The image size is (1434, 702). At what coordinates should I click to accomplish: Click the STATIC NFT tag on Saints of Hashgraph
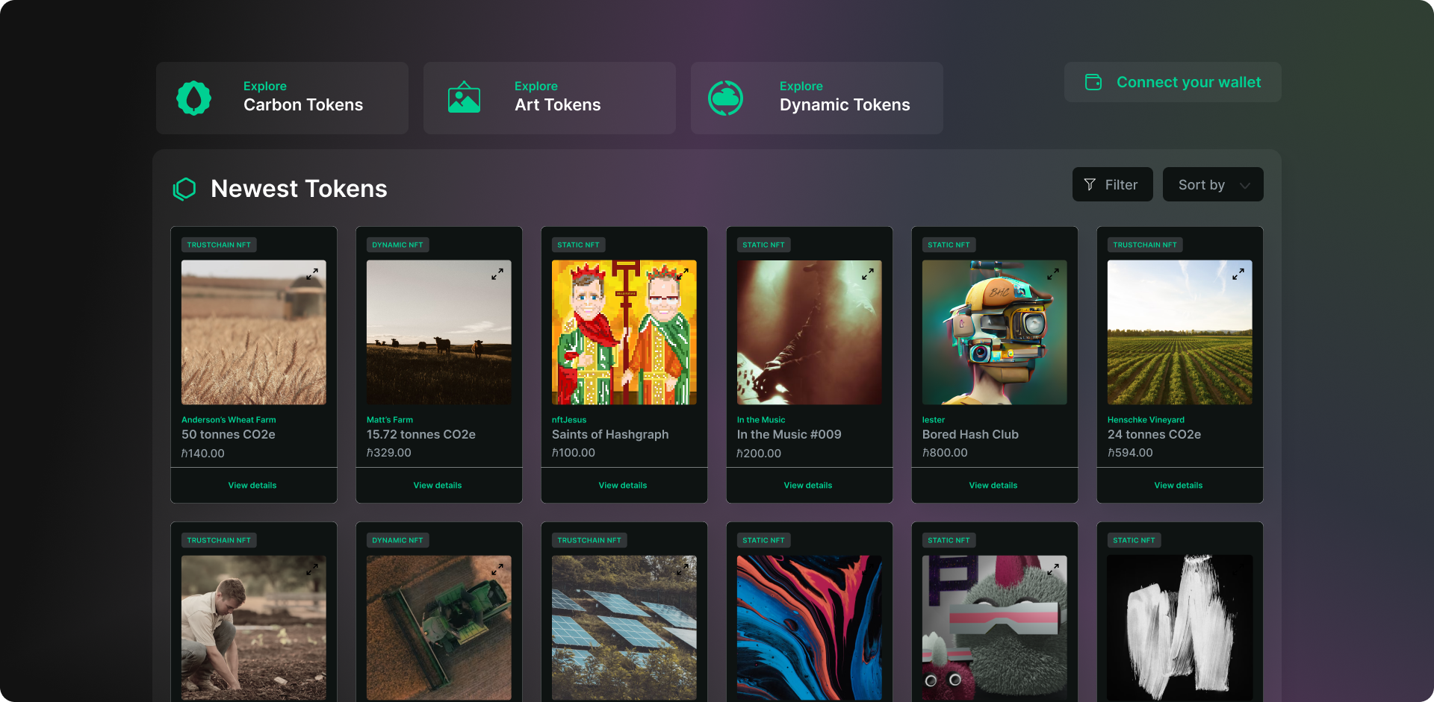click(578, 245)
